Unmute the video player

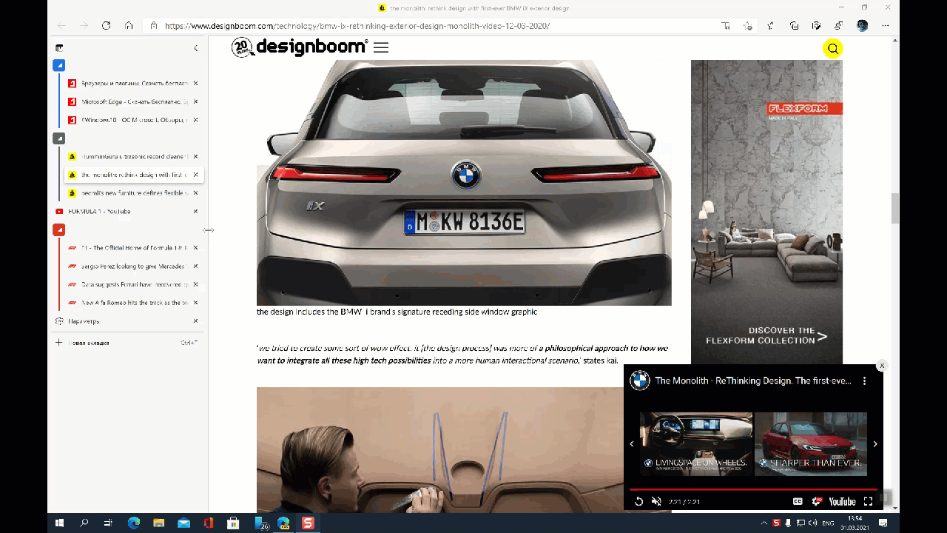coord(656,501)
